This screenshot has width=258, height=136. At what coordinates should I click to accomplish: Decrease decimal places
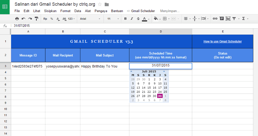click(x=58, y=19)
